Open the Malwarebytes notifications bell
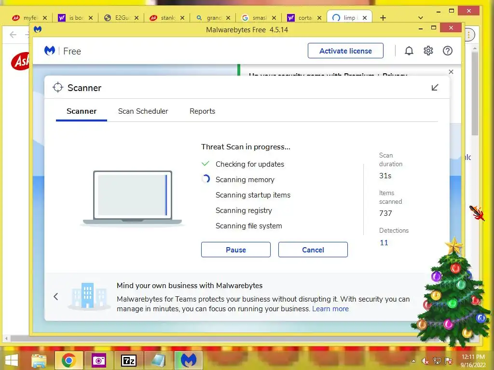Screen dimensions: 494x370 pos(409,51)
